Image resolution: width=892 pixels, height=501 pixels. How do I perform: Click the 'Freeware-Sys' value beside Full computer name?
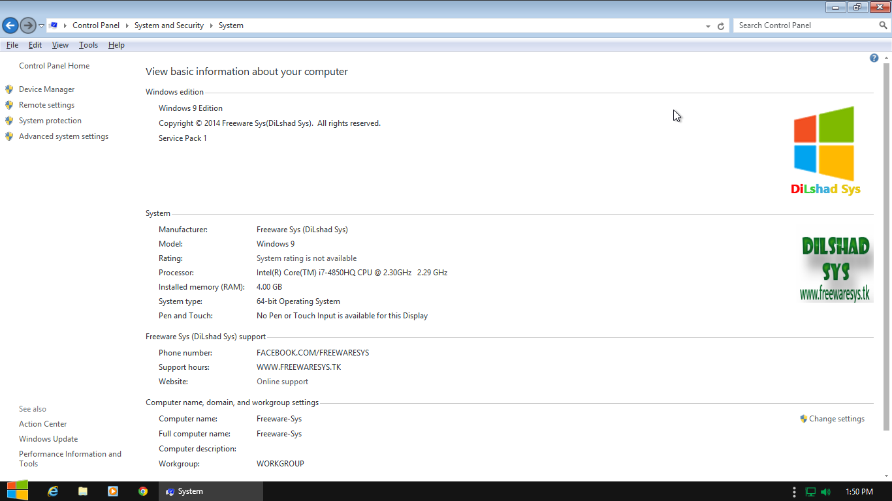(x=279, y=434)
